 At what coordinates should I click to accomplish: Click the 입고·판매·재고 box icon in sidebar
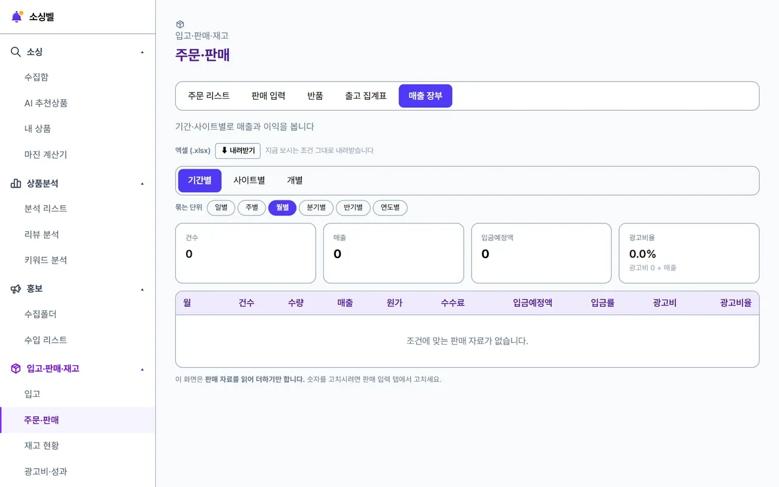coord(16,368)
